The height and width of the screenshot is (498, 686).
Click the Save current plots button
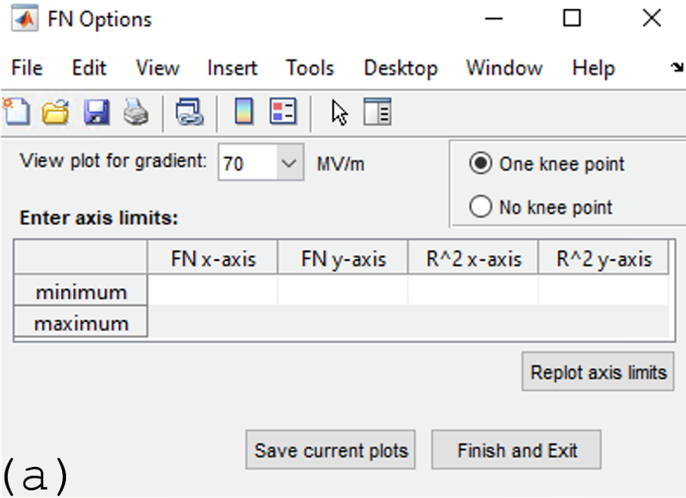[x=331, y=450]
